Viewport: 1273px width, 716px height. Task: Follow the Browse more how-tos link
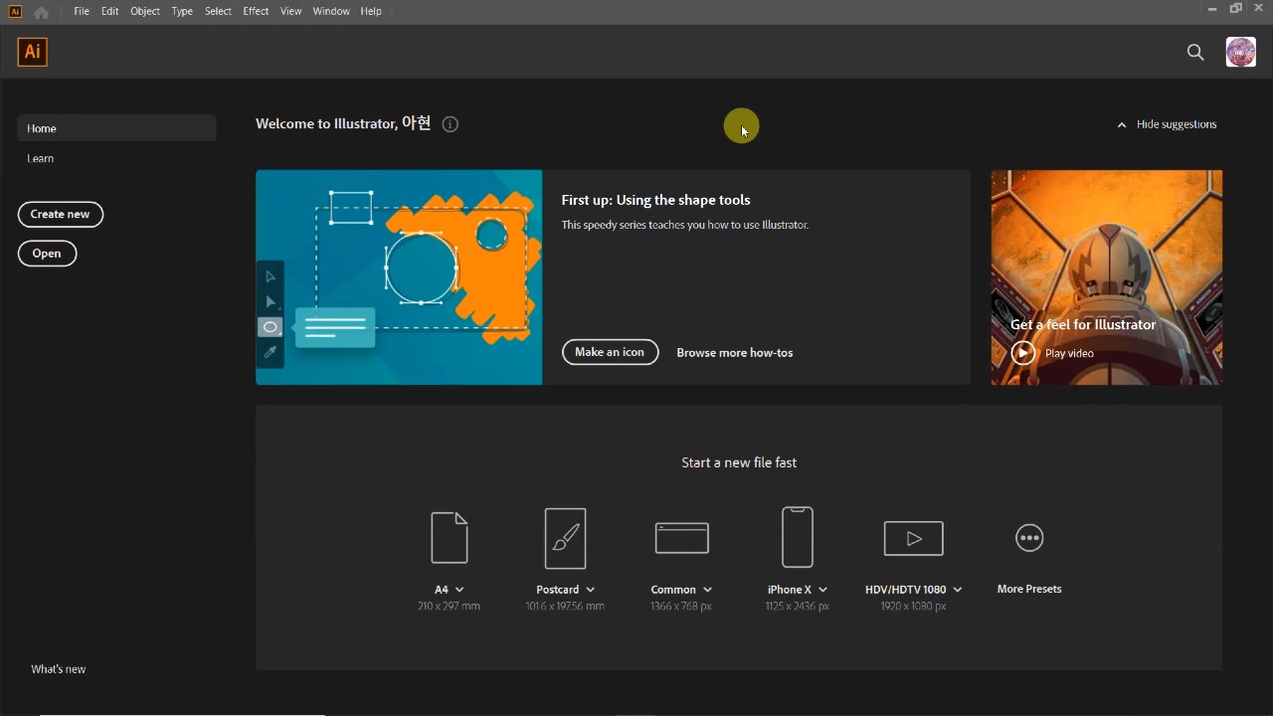[734, 353]
